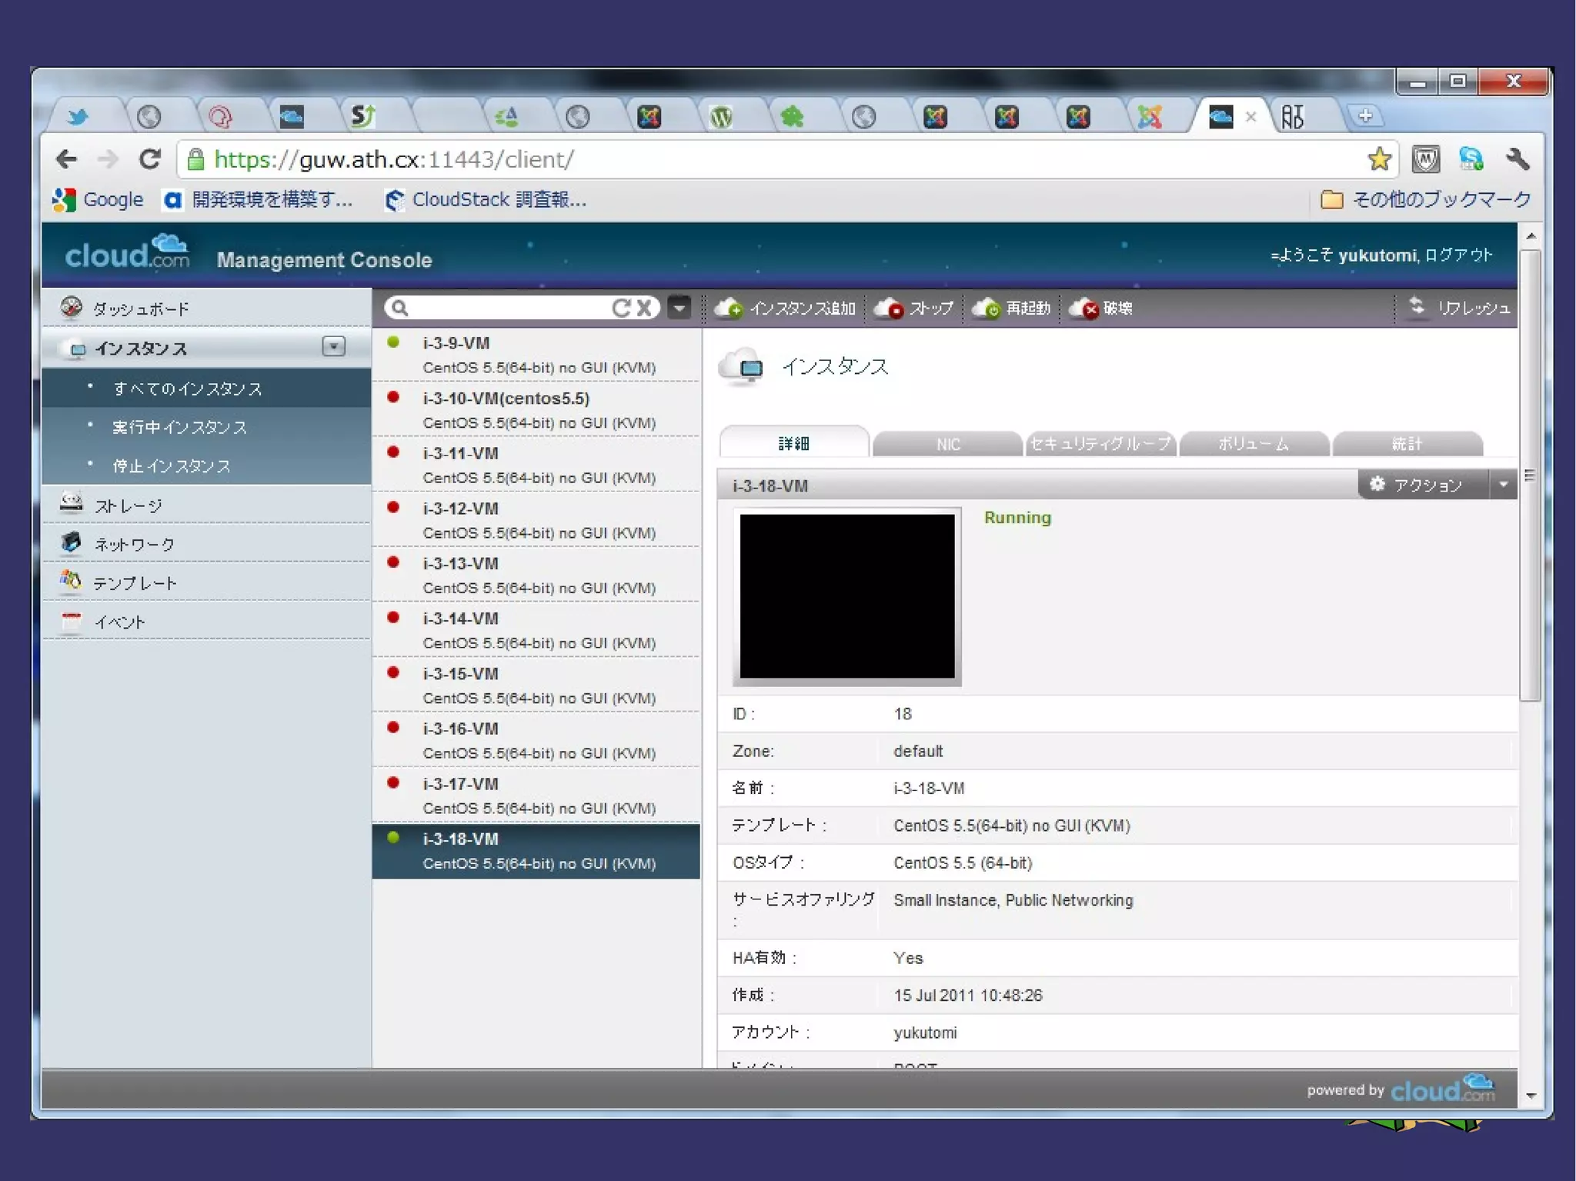Select instance i-3-10-VM(centos5.5)
This screenshot has height=1181, width=1576.
(536, 409)
